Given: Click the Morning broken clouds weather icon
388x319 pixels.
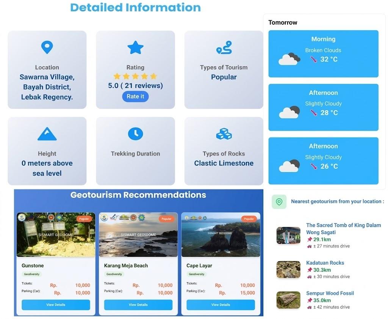Looking at the screenshot, I should [289, 59].
